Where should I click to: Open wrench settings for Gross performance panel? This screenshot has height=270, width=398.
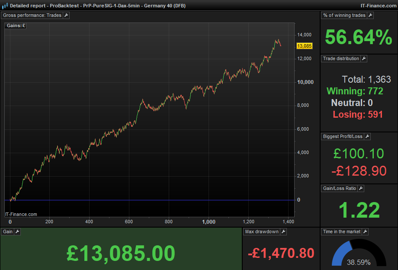[x=66, y=15]
